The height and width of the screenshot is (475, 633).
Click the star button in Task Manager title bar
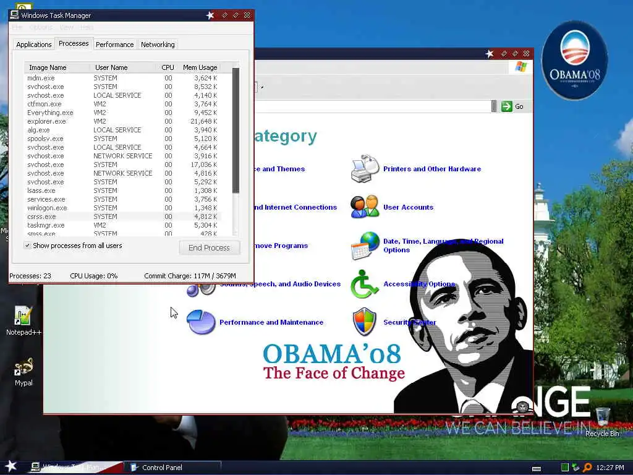point(210,15)
